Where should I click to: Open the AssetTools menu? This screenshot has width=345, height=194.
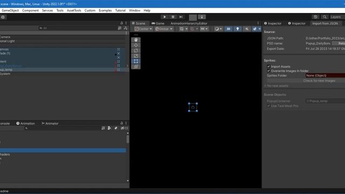click(x=74, y=10)
